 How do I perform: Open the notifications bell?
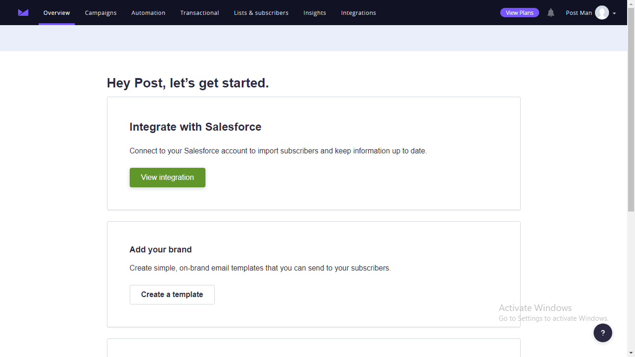(x=551, y=13)
